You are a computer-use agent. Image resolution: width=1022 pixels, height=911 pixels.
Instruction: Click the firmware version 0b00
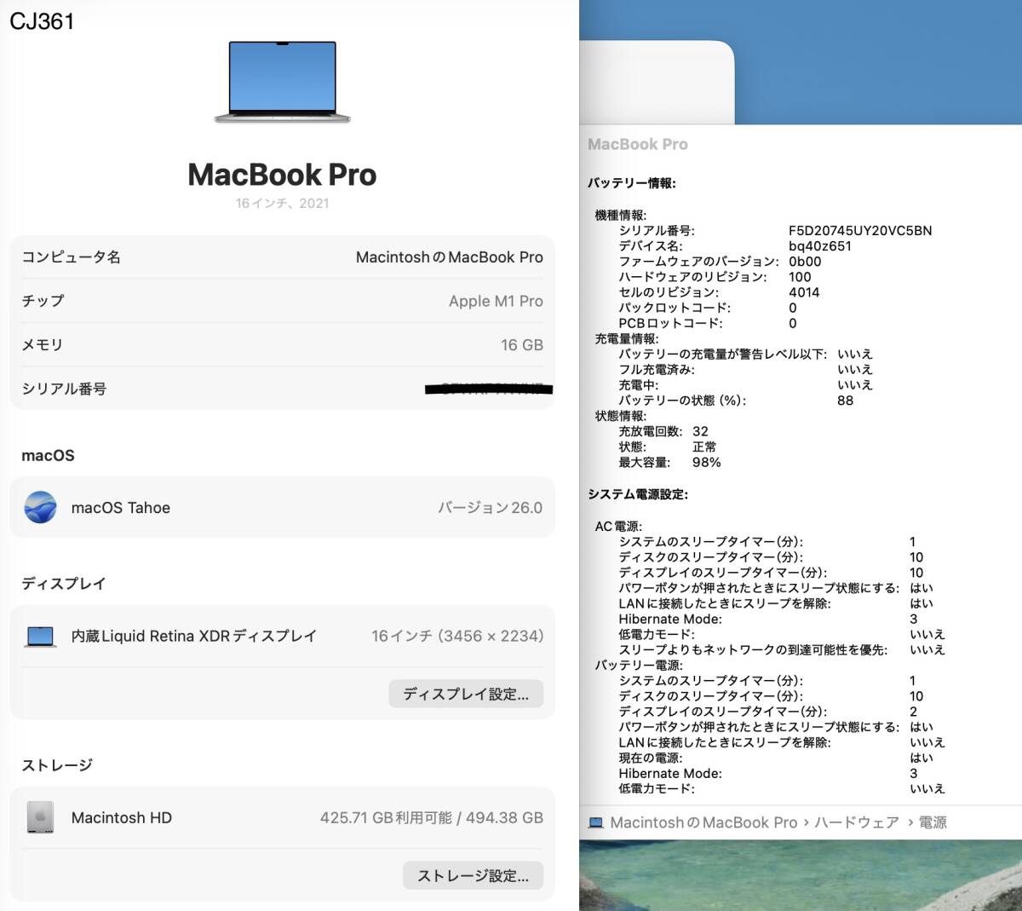tap(805, 262)
